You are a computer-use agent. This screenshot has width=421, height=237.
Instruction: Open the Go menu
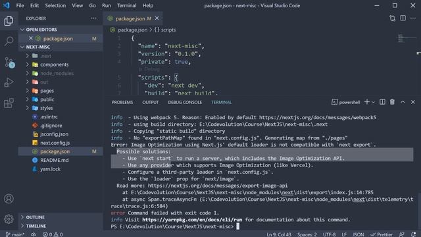(92, 5)
